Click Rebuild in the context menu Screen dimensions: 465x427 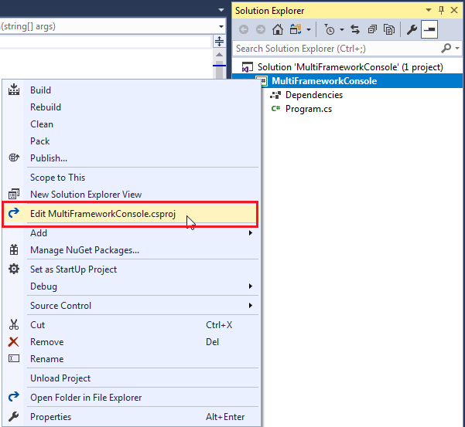tap(46, 107)
